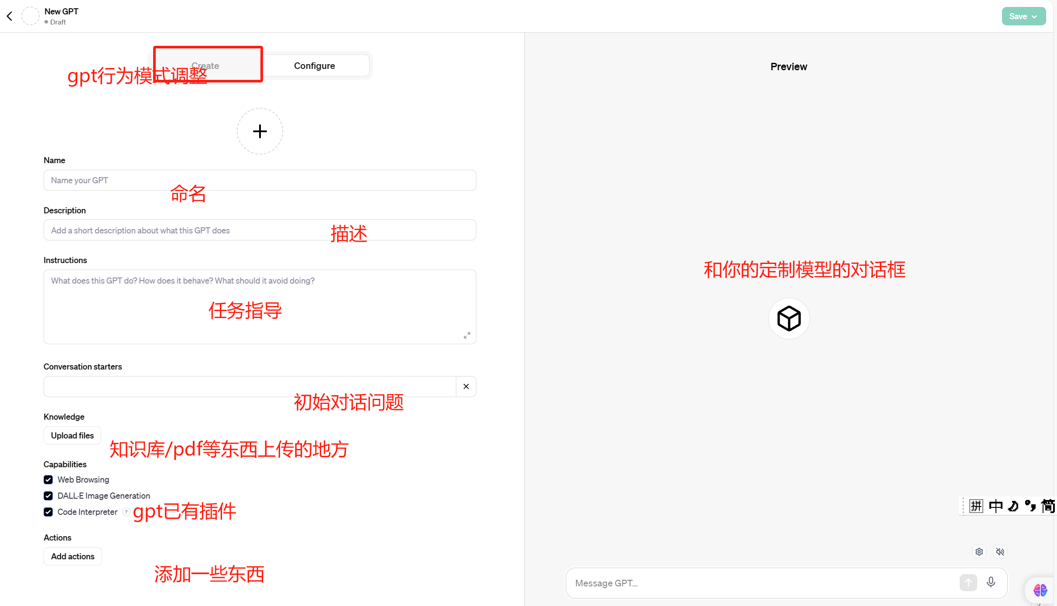Toggle IME punctuation mode icon
Viewport: 1057px width, 606px height.
[1030, 506]
